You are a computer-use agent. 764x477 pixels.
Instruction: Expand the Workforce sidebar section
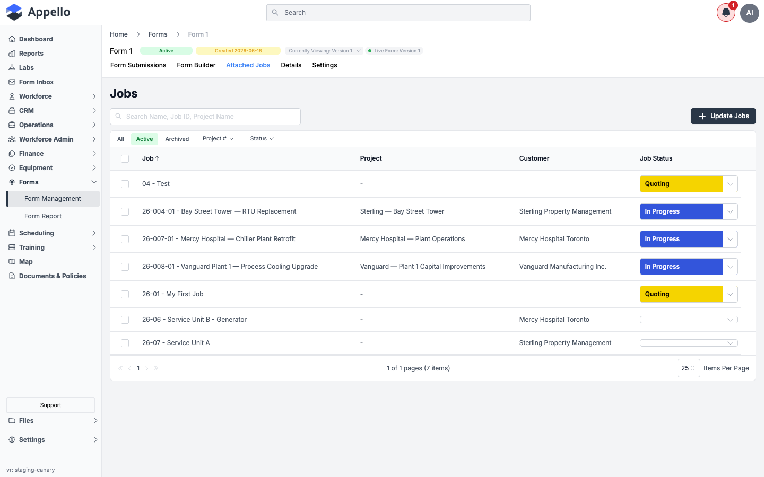click(94, 96)
